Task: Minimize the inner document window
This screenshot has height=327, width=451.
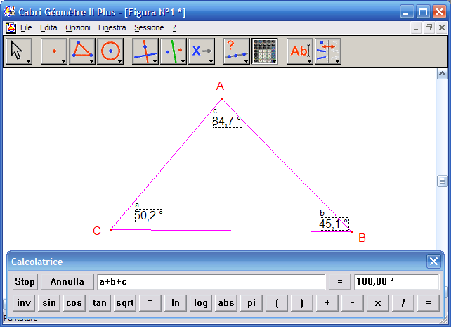Action: [x=416, y=27]
